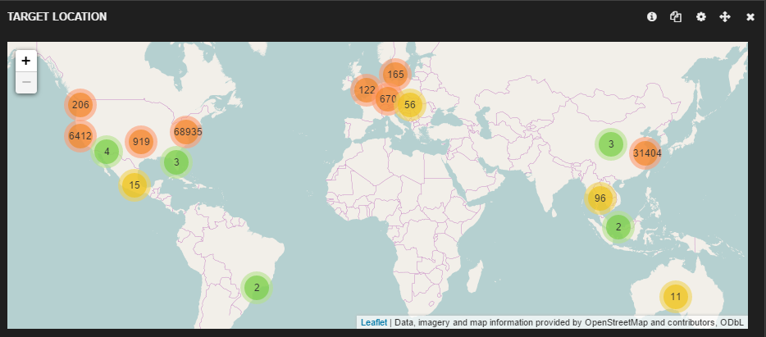The height and width of the screenshot is (337, 766).
Task: Click the panel info icon
Action: tap(652, 16)
